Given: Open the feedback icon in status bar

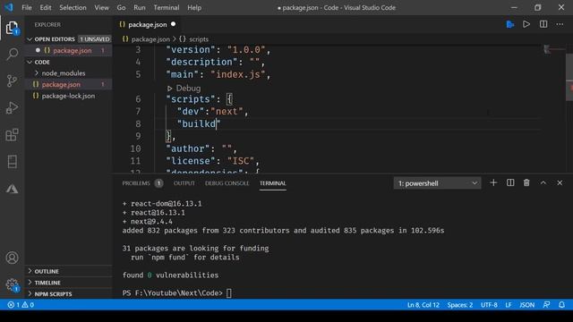Looking at the screenshot, I should coord(546,304).
